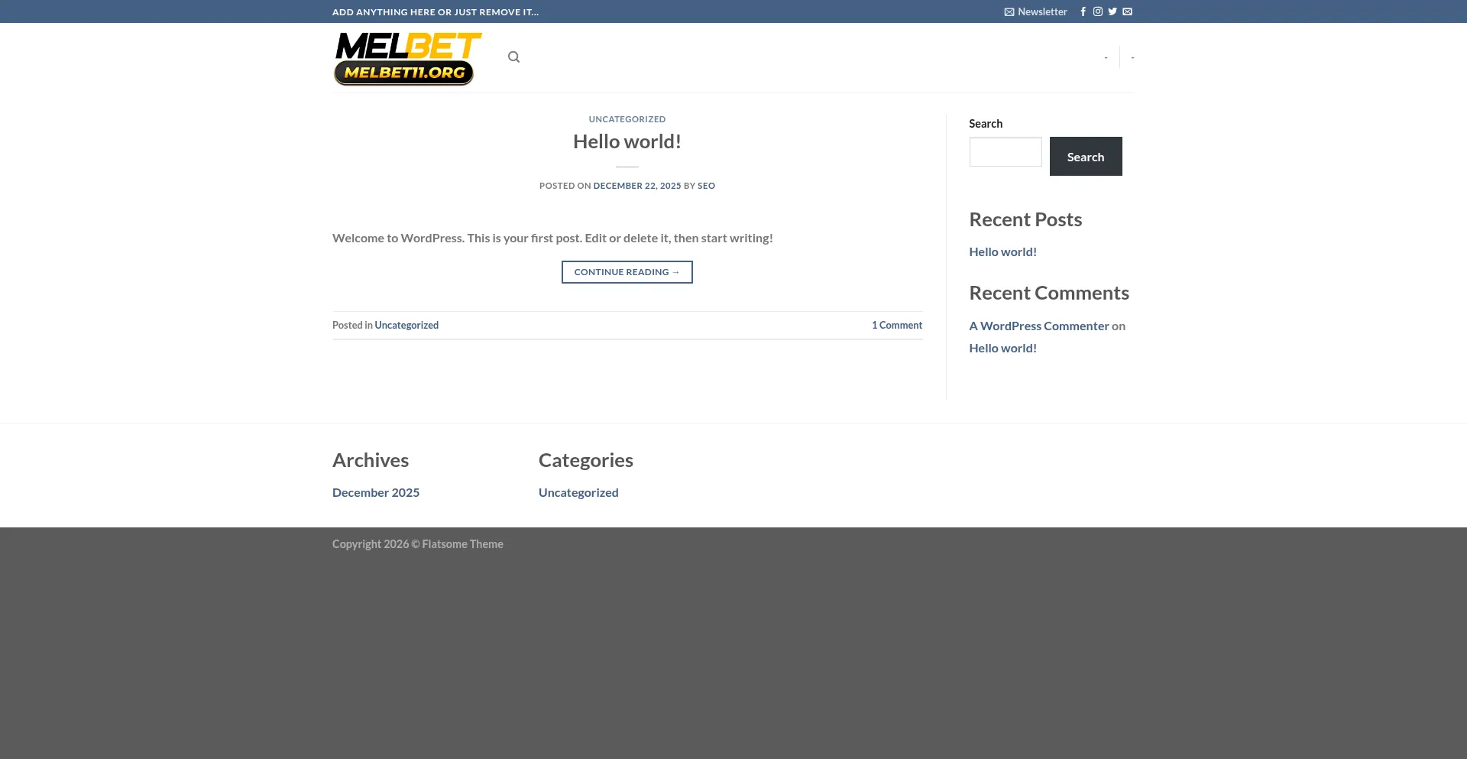Click inside the sidebar search input field

1005,151
